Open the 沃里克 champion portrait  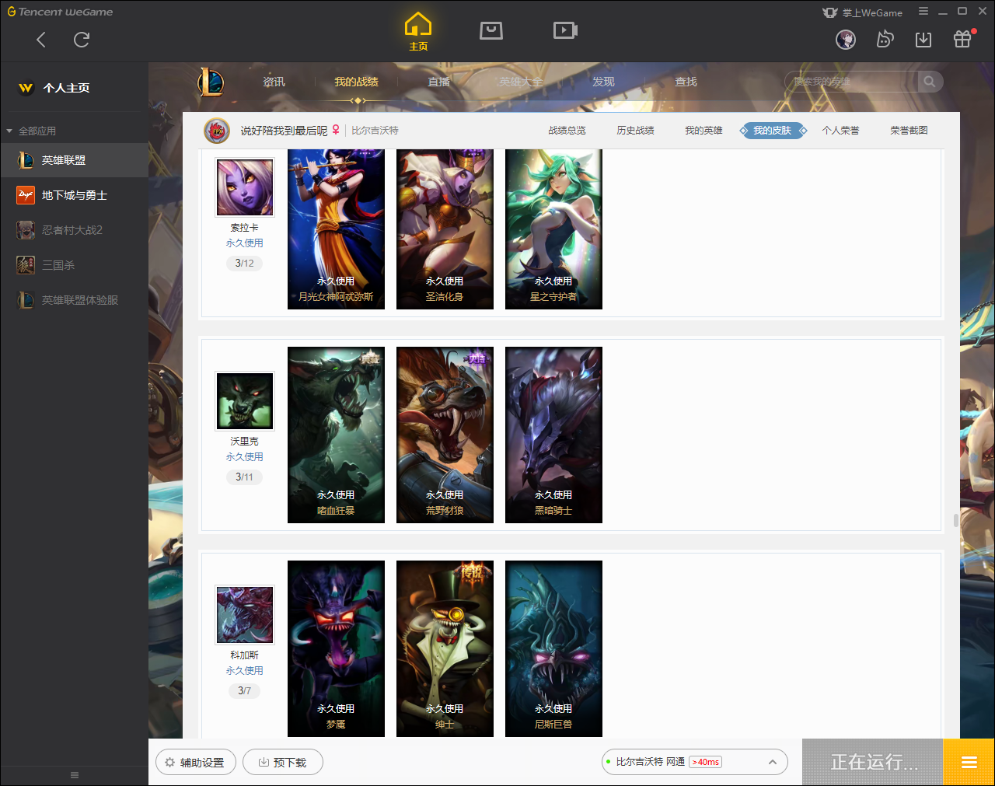245,401
